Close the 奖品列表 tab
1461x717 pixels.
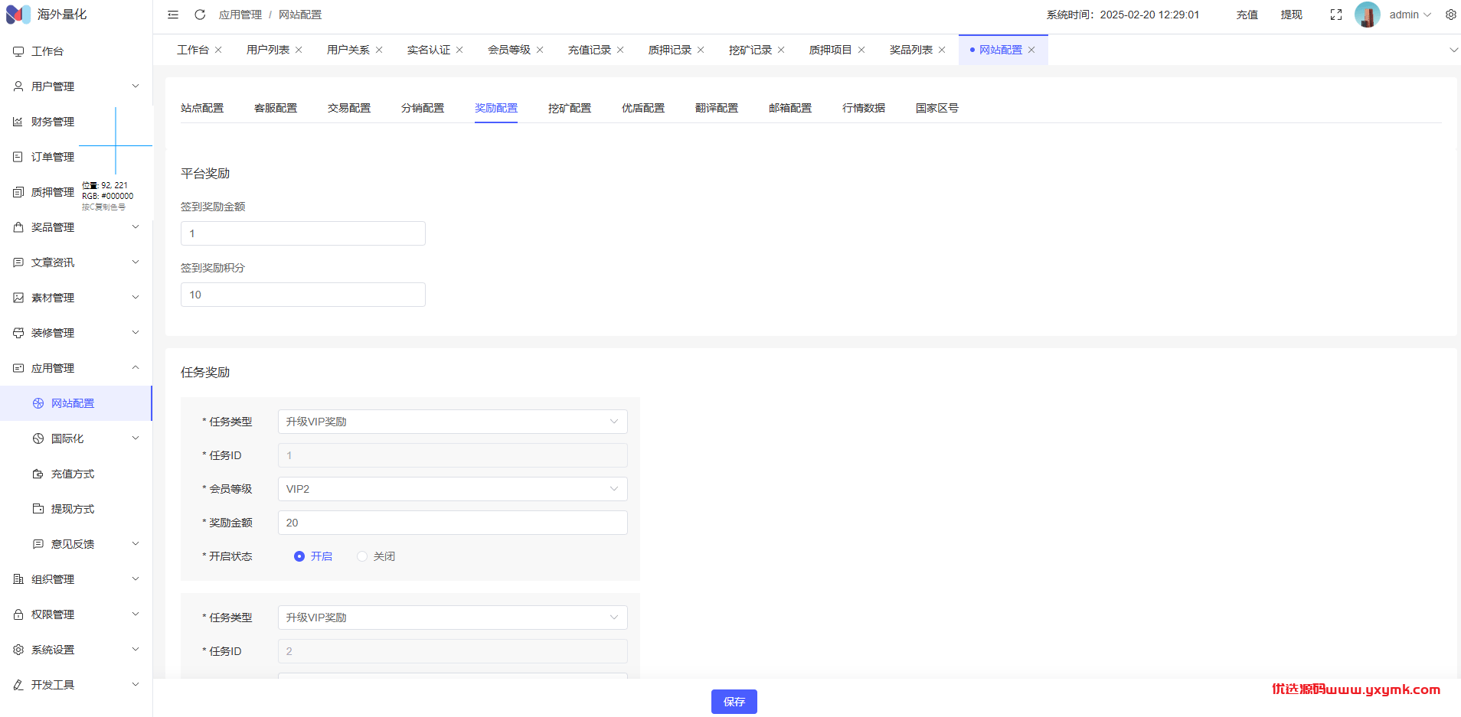coord(942,50)
